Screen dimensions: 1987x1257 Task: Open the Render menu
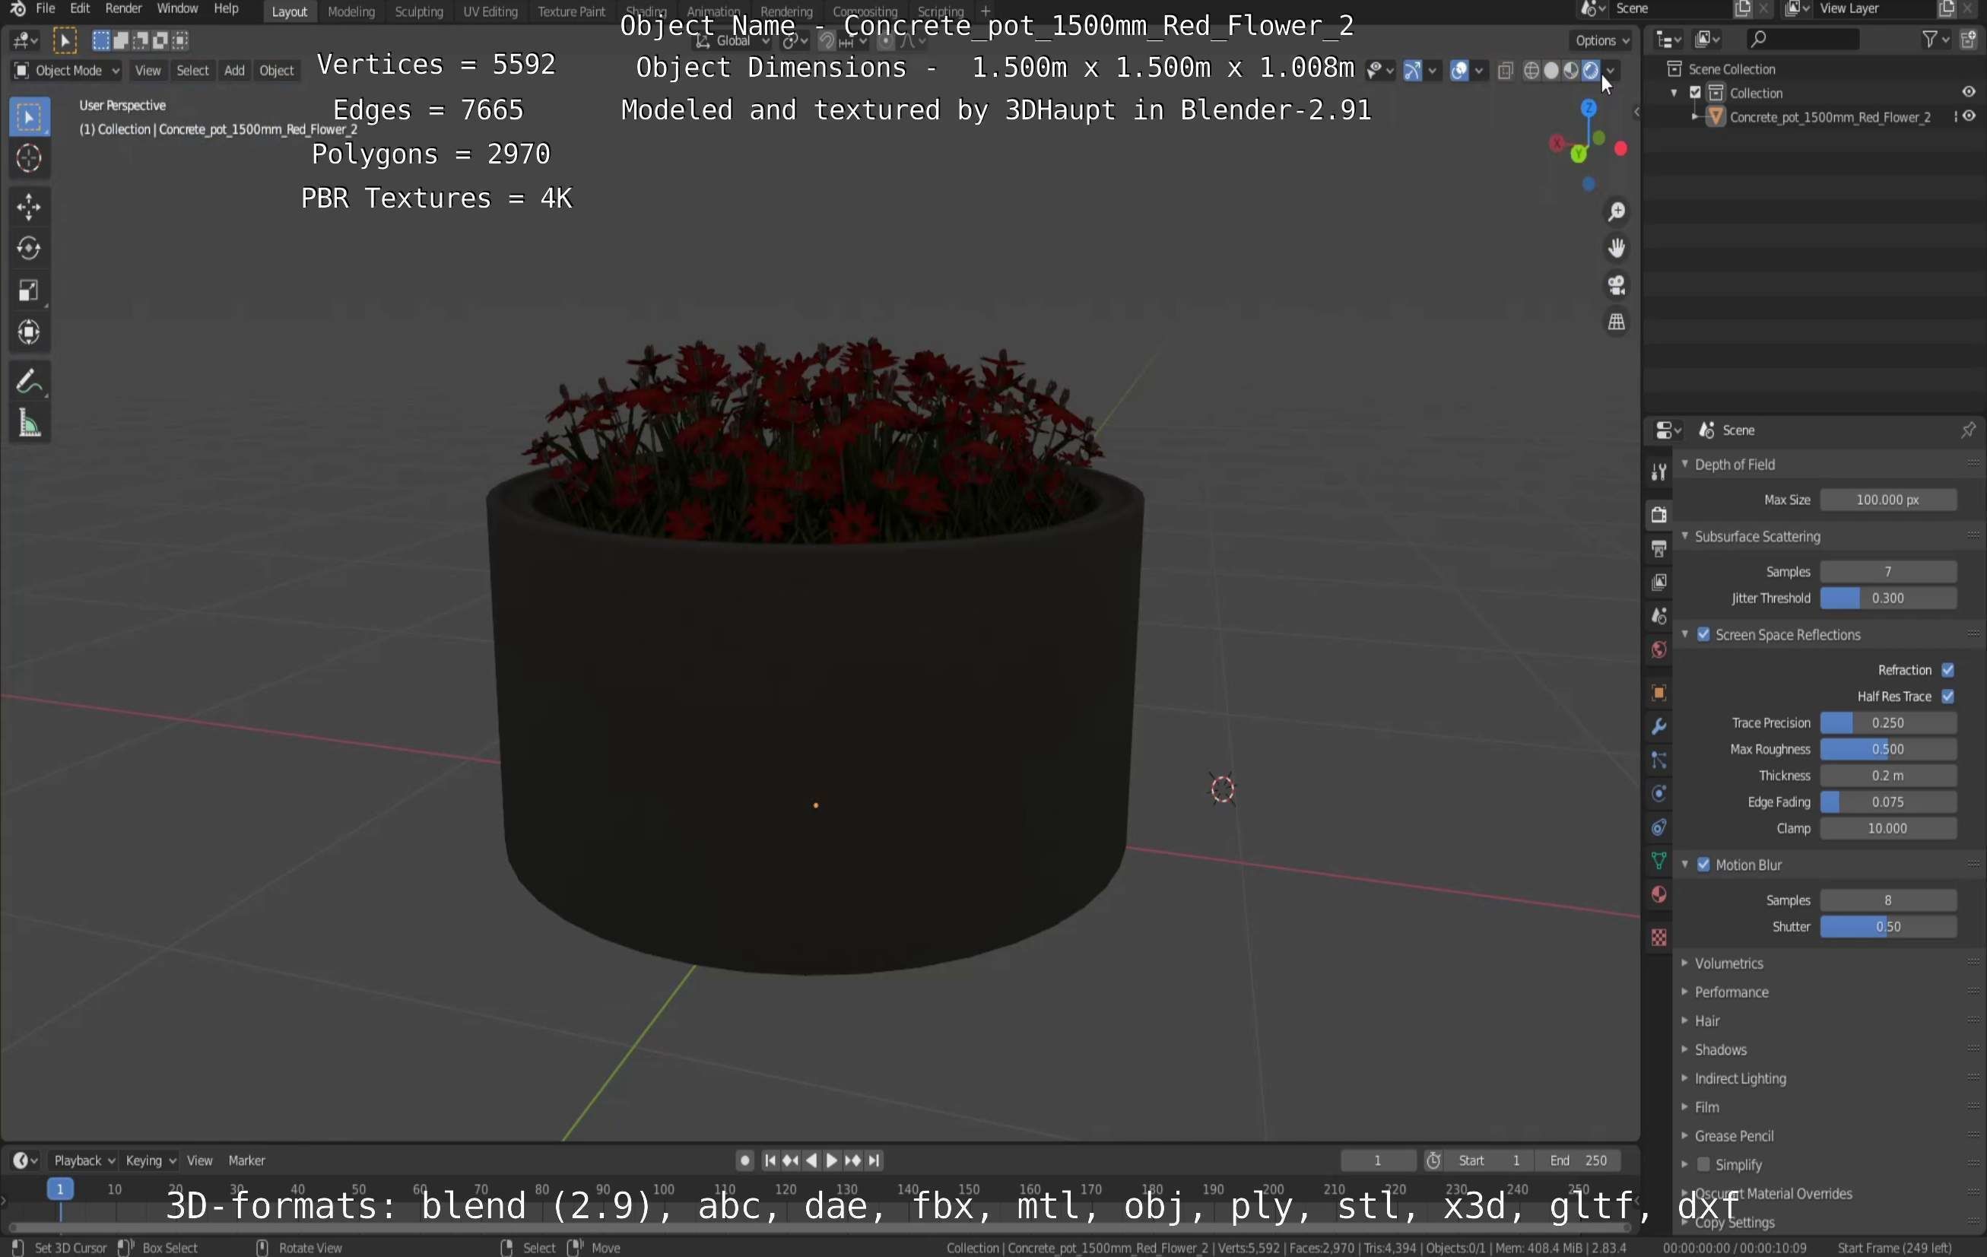124,8
